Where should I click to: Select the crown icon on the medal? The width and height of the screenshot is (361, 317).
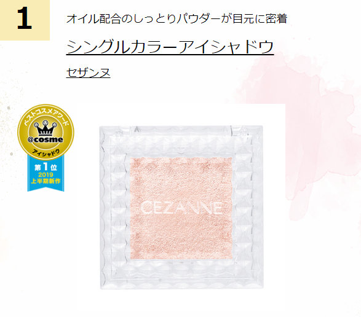(46, 128)
